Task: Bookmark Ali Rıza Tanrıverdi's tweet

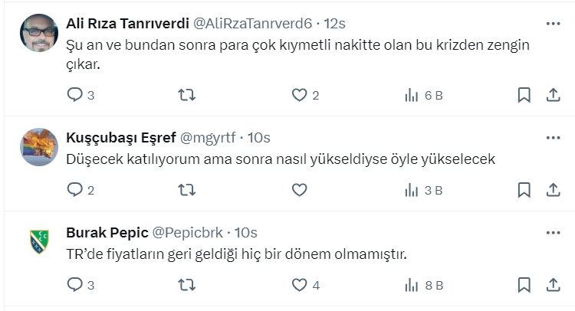Action: 524,95
